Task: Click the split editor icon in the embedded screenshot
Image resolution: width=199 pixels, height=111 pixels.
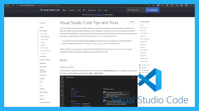Action: point(133,77)
